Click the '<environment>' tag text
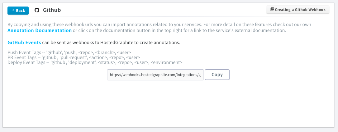The height and width of the screenshot is (132, 338). pos(166,62)
